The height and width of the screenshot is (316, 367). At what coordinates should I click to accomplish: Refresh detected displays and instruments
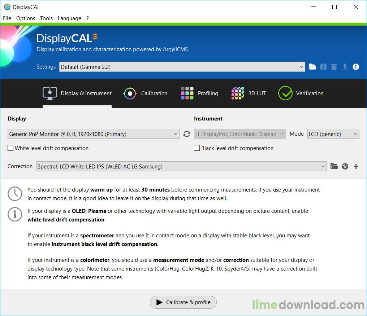pos(186,134)
